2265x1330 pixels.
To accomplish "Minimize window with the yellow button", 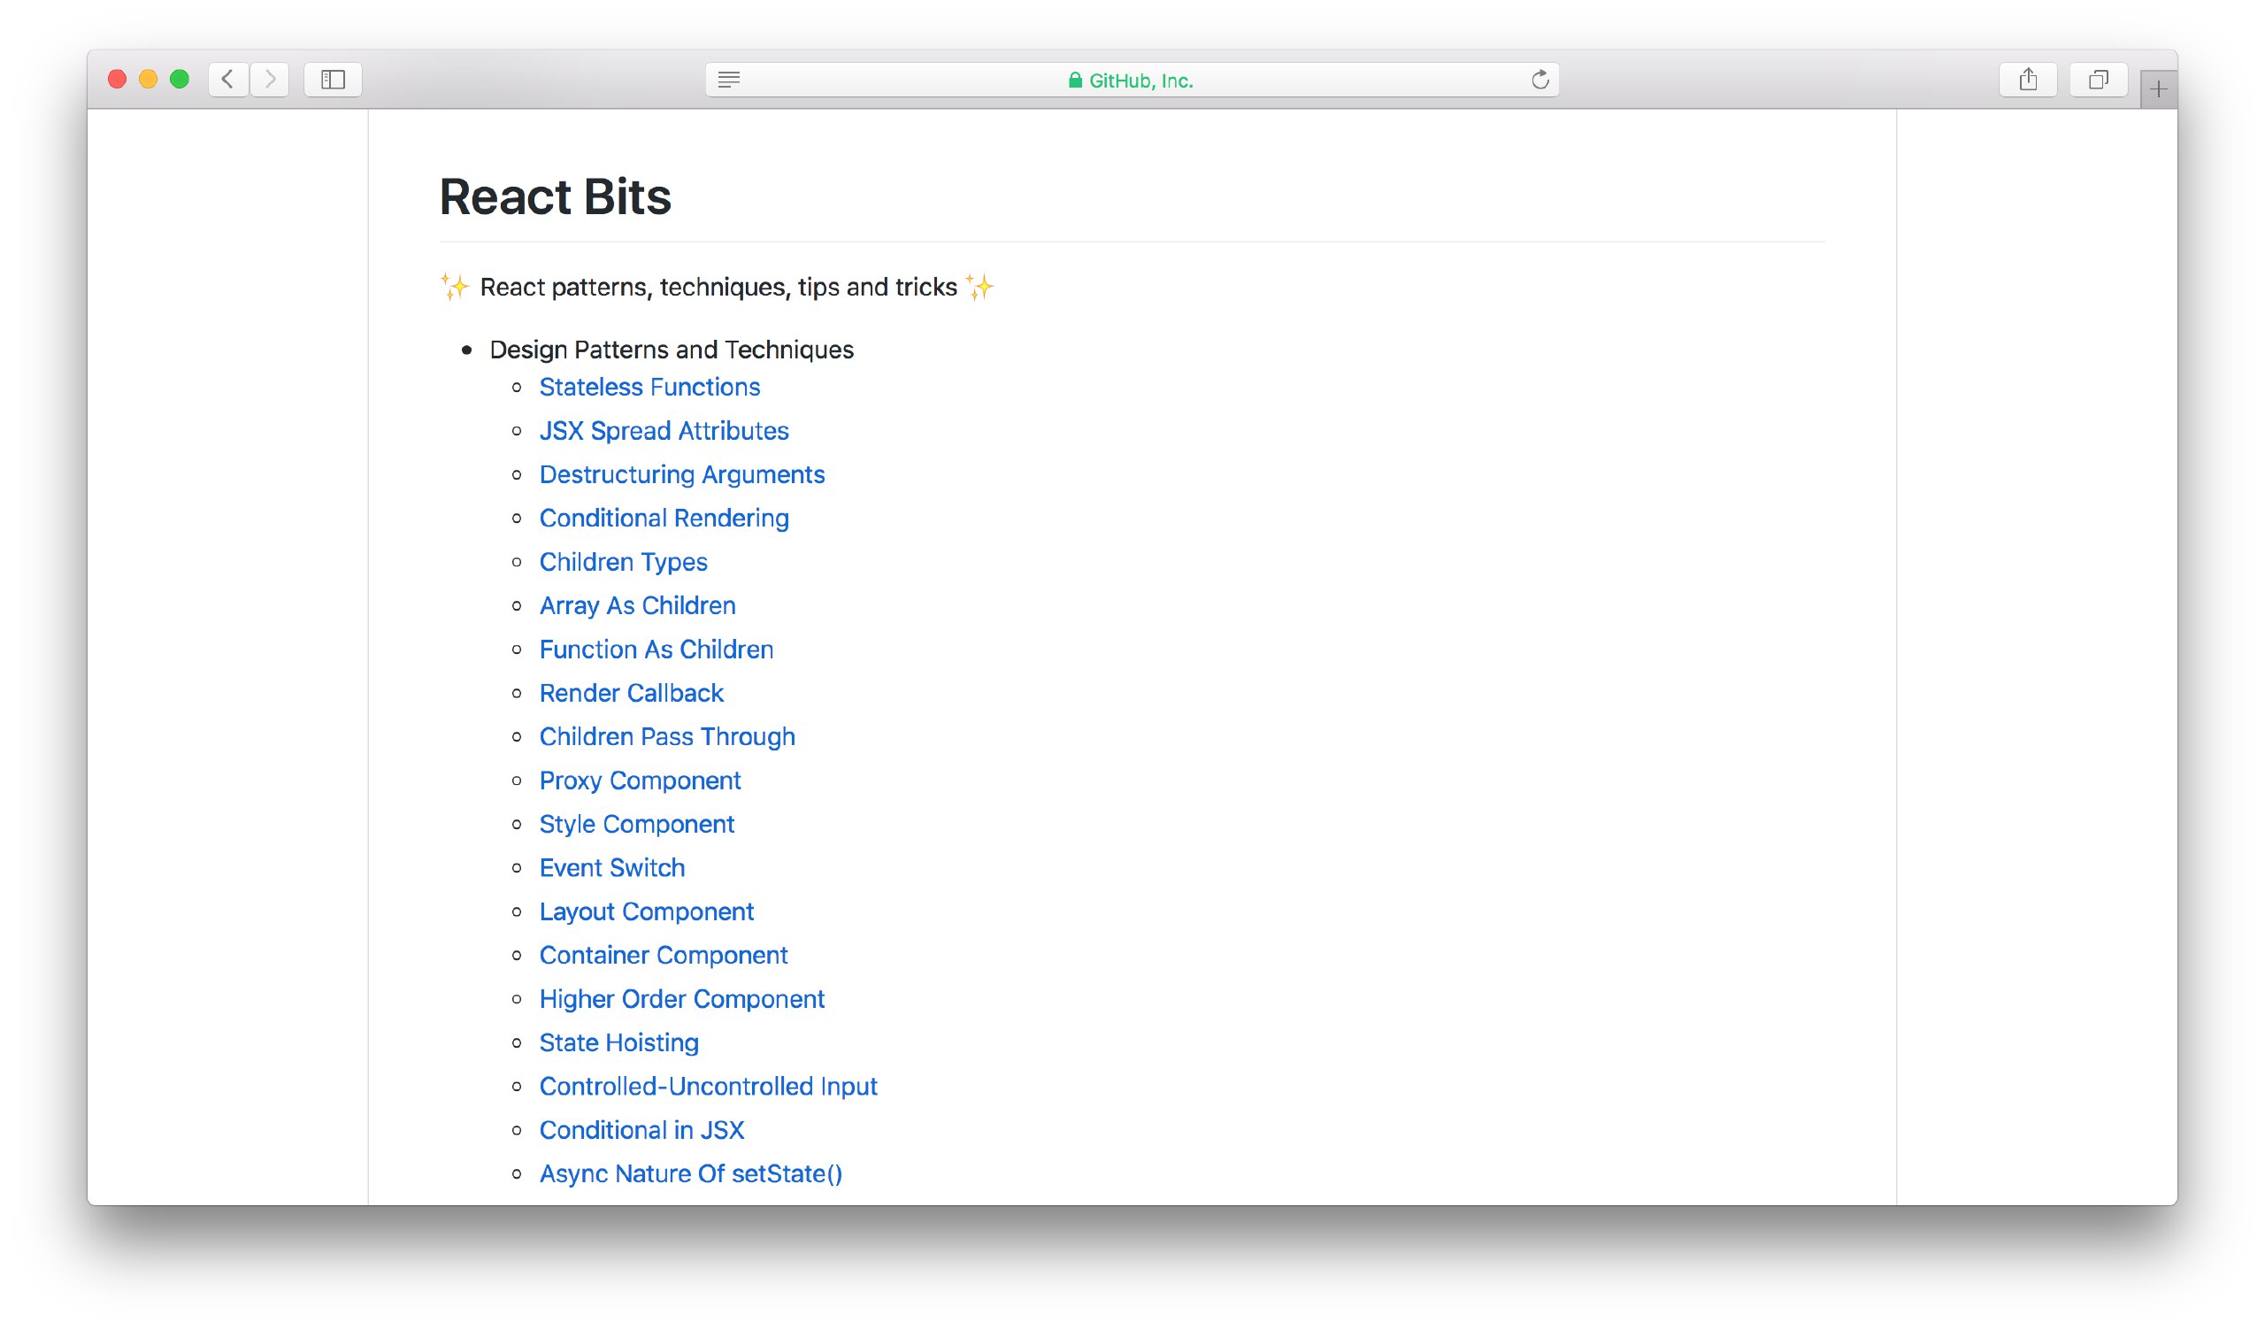I will tap(149, 79).
